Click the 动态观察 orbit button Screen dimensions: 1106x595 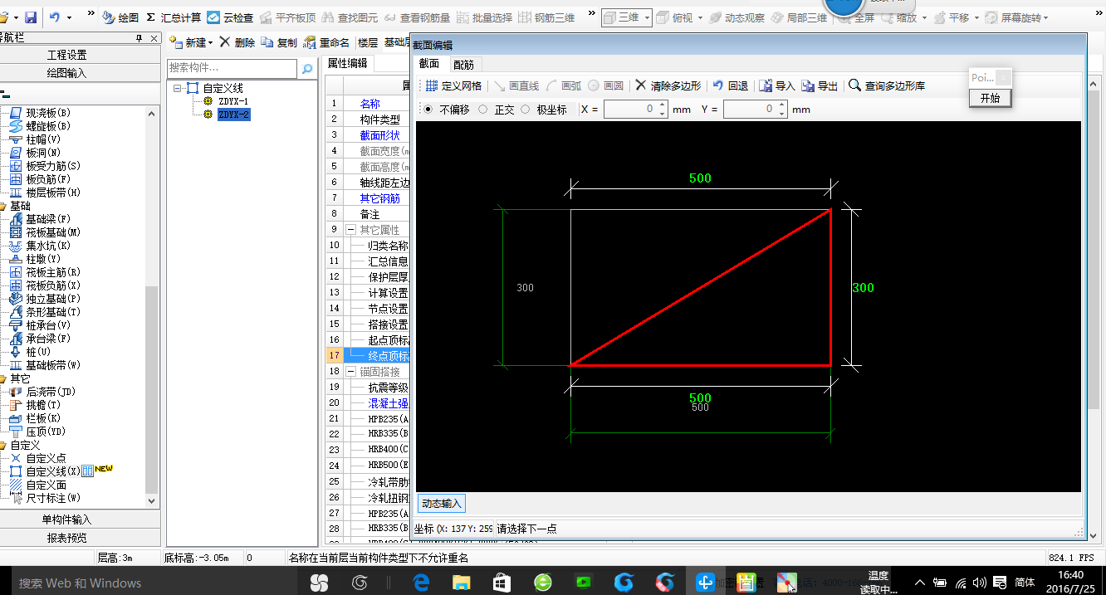(x=737, y=17)
